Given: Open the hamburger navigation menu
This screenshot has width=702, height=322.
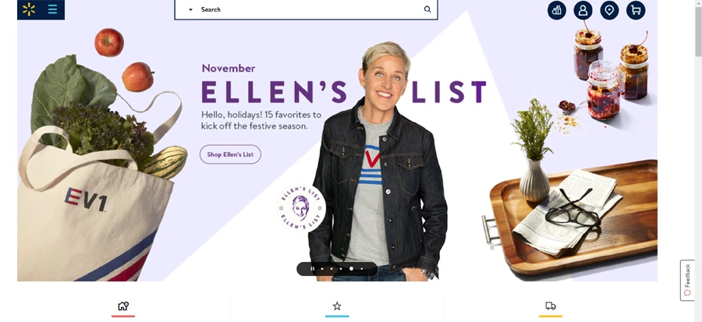Looking at the screenshot, I should click(x=52, y=9).
